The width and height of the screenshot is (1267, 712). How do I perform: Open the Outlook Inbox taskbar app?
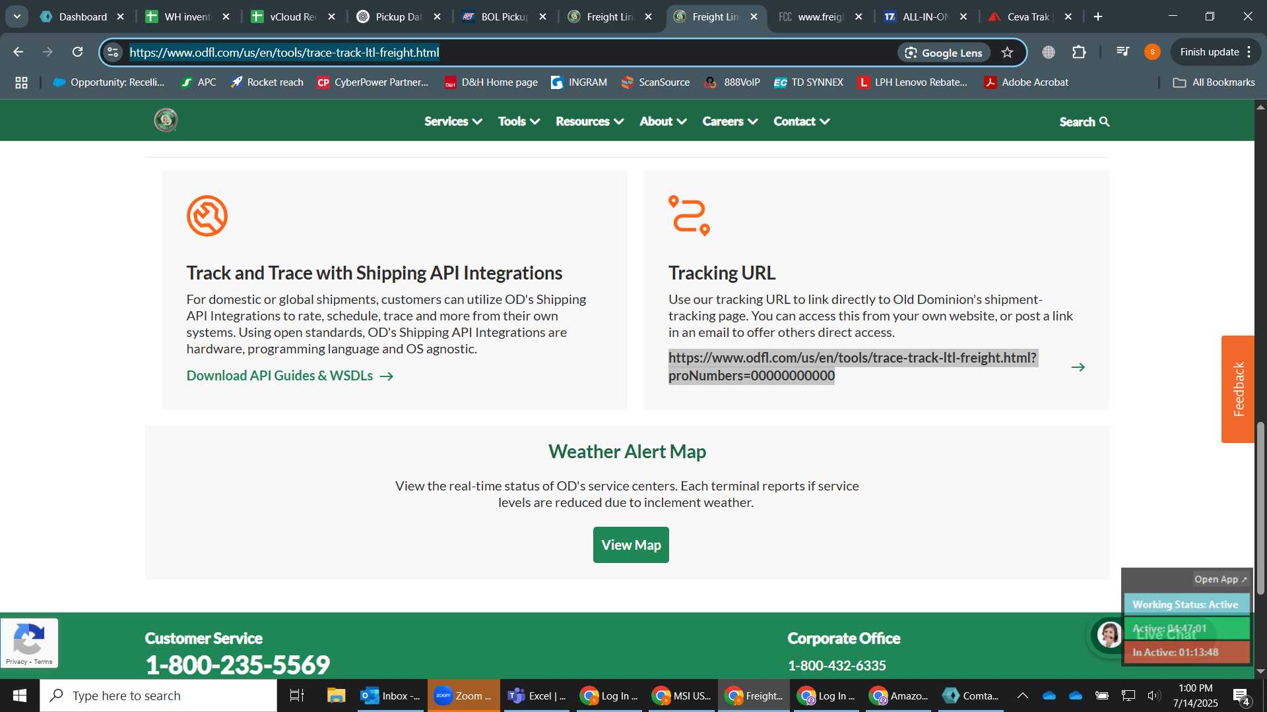[391, 696]
